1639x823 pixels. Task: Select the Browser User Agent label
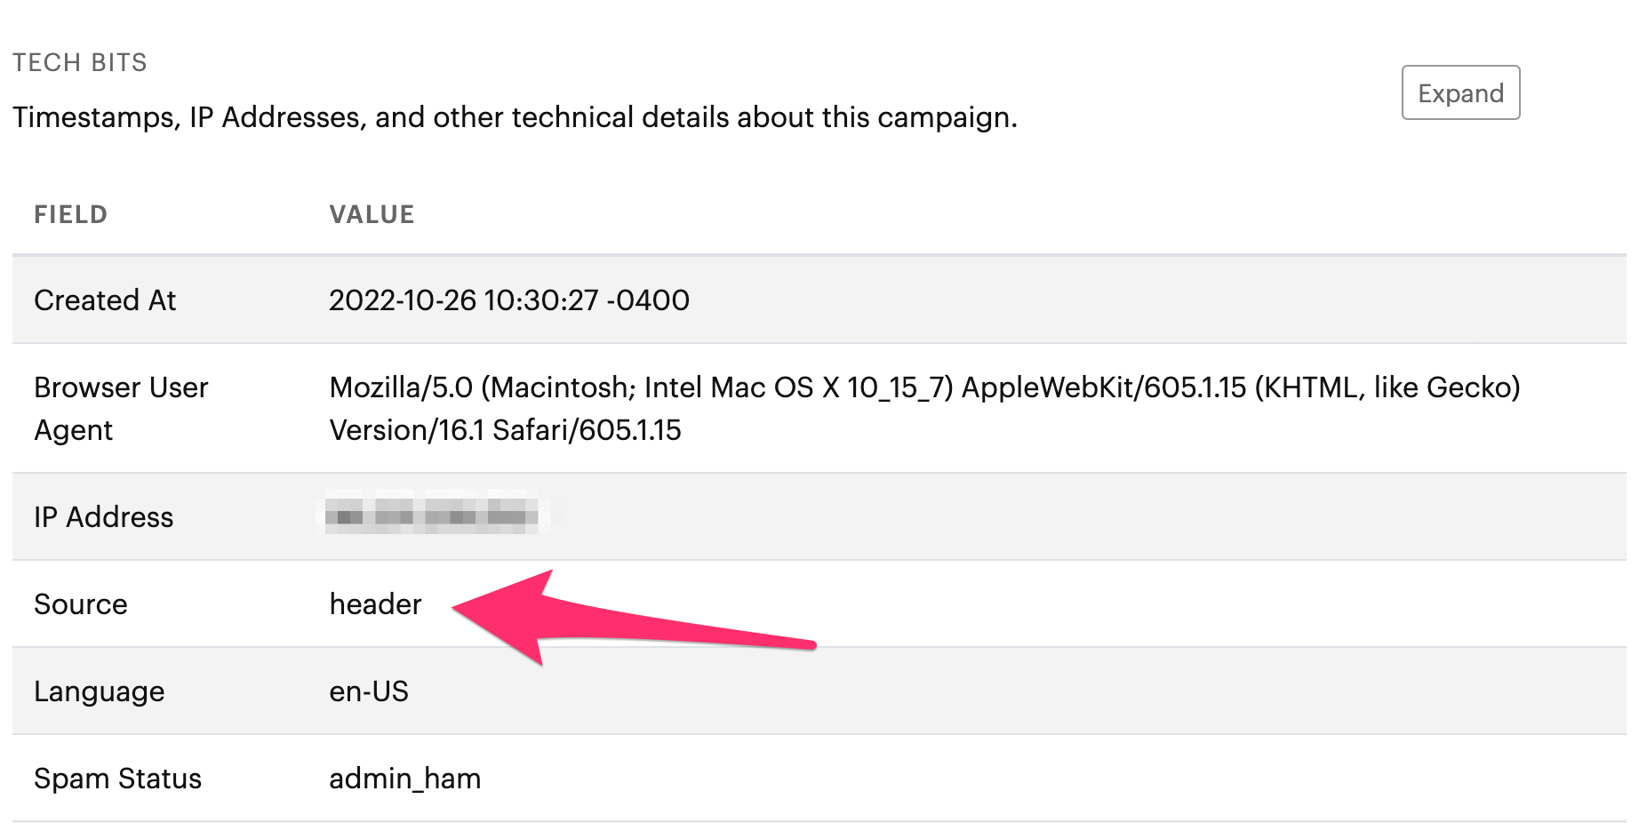tap(121, 408)
